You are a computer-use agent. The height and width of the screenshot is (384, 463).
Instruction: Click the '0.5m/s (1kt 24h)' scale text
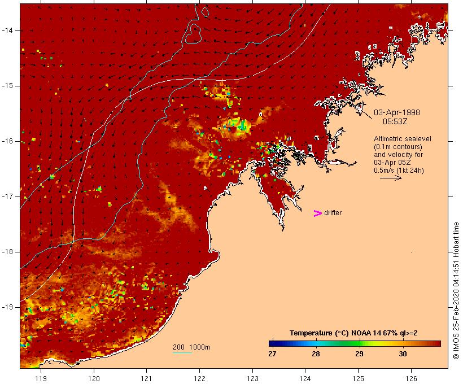pyautogui.click(x=399, y=171)
